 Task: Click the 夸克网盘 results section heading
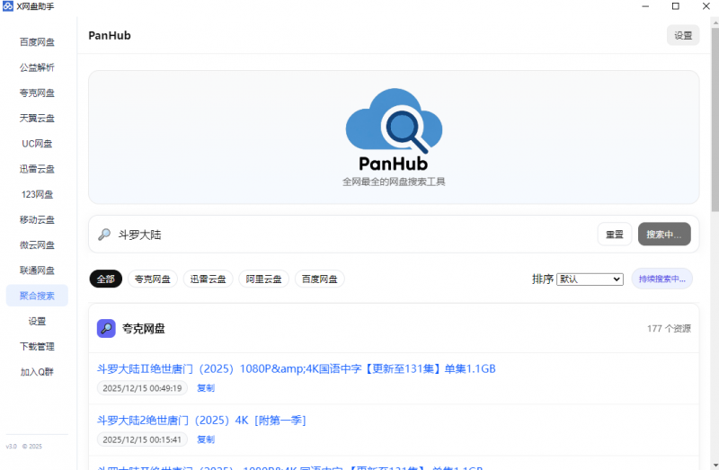144,328
